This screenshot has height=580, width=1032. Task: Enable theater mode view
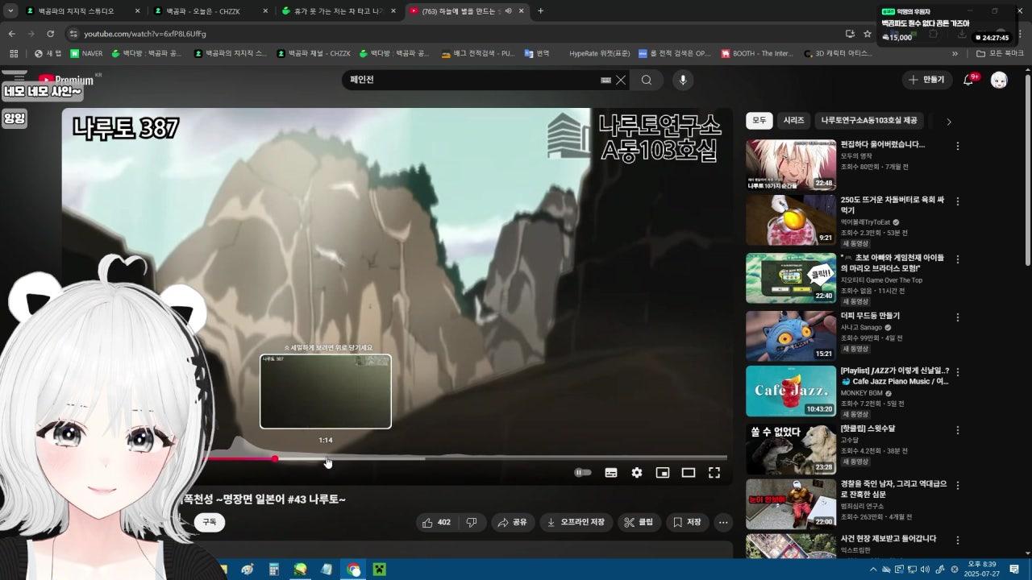(x=689, y=473)
